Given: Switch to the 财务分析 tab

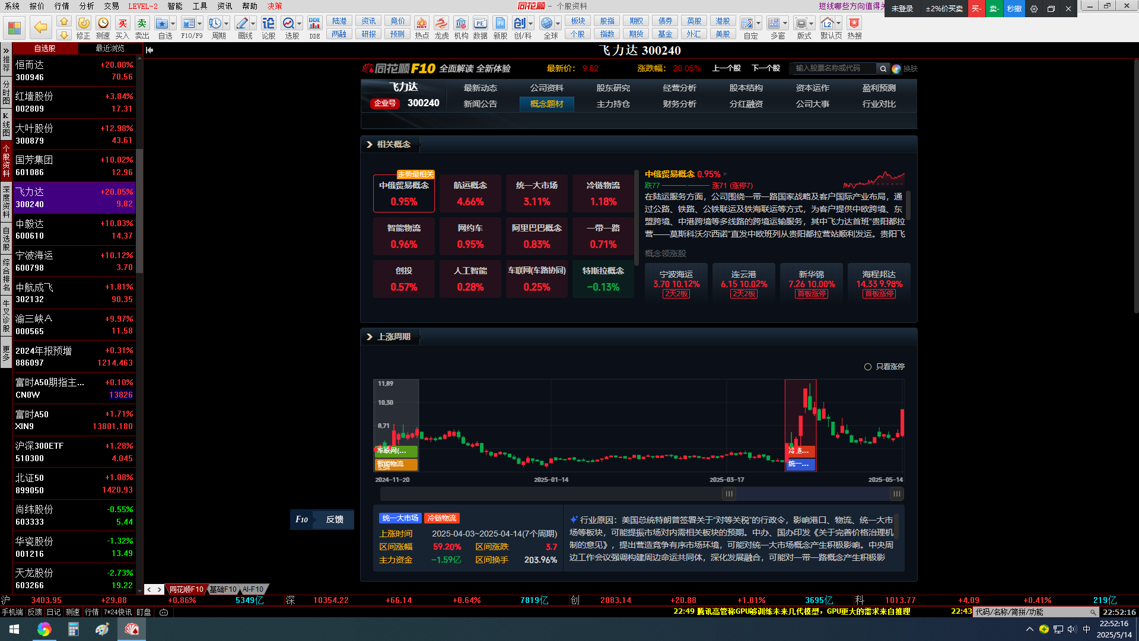Looking at the screenshot, I should (x=679, y=104).
